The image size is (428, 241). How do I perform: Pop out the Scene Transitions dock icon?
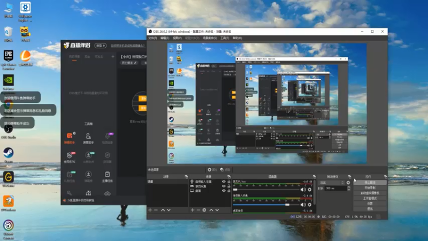349,177
